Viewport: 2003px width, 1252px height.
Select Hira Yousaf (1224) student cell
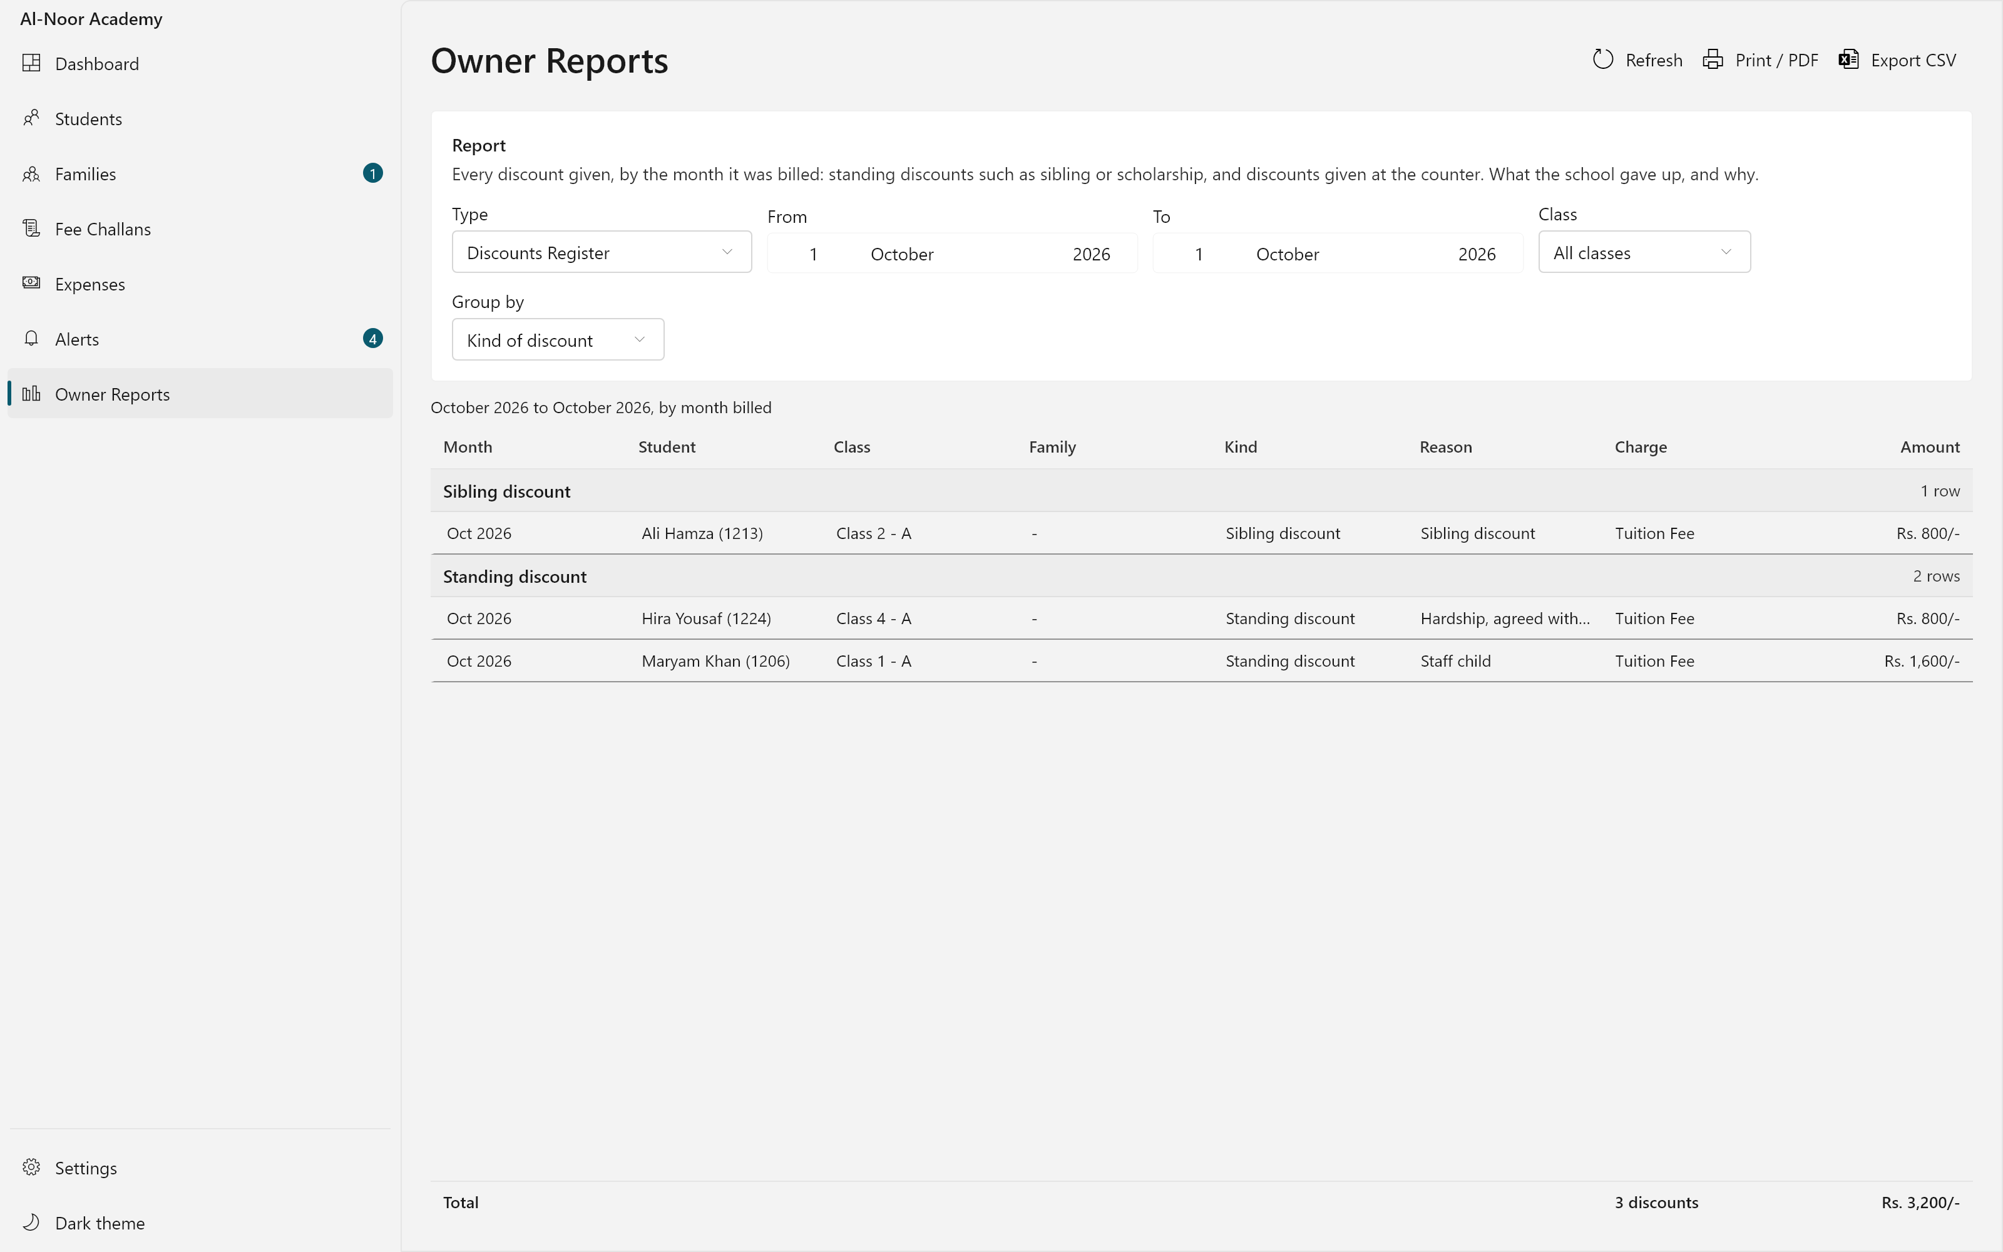coord(706,618)
